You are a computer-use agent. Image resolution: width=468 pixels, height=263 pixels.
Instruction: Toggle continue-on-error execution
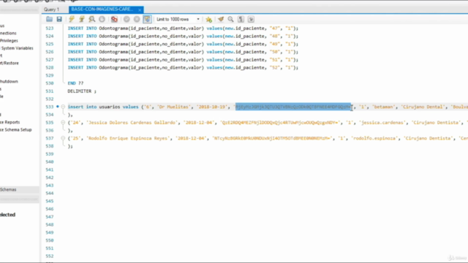[114, 20]
